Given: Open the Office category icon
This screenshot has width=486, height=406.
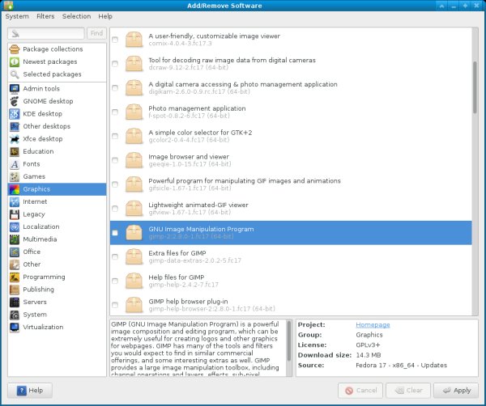Looking at the screenshot, I should [15, 252].
